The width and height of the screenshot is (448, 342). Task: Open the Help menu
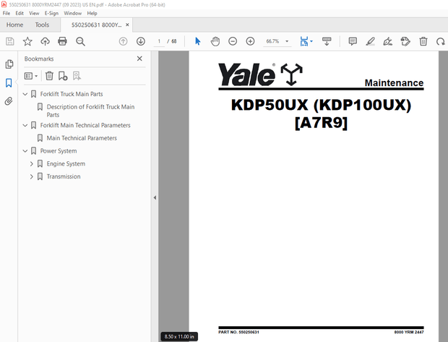(x=92, y=13)
